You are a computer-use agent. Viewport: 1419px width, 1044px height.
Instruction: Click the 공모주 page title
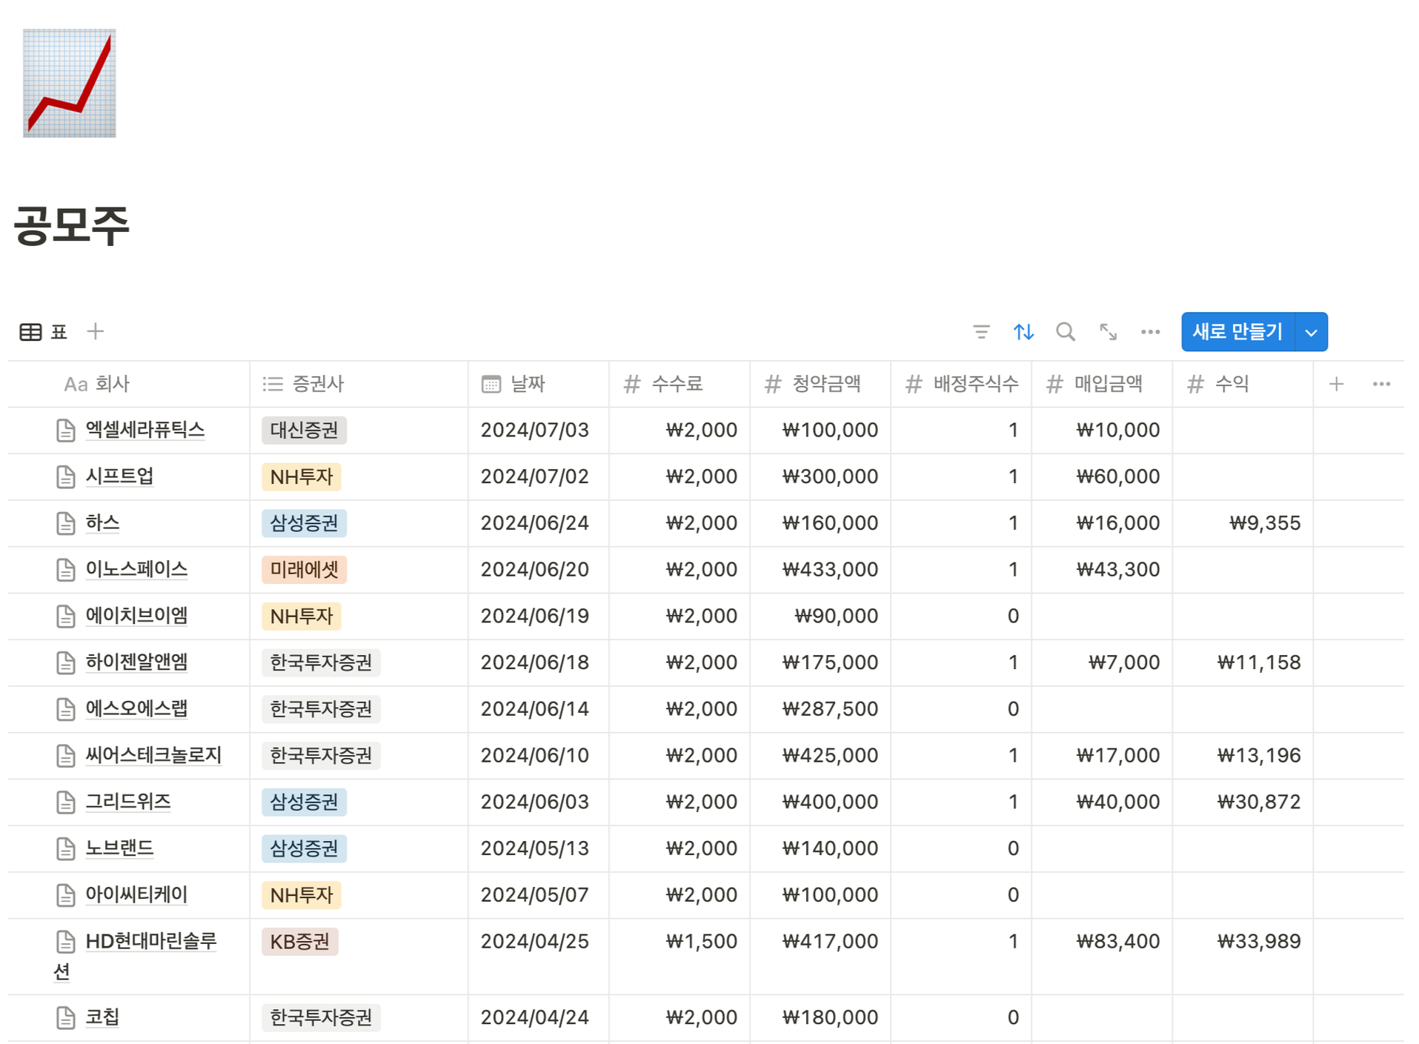click(72, 225)
